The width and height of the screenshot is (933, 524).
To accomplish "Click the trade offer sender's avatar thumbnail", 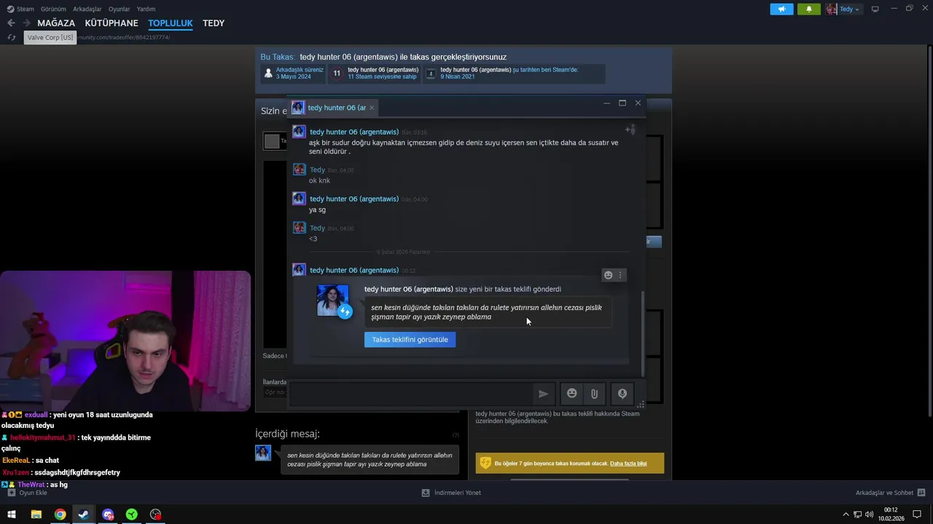I will pos(332,300).
